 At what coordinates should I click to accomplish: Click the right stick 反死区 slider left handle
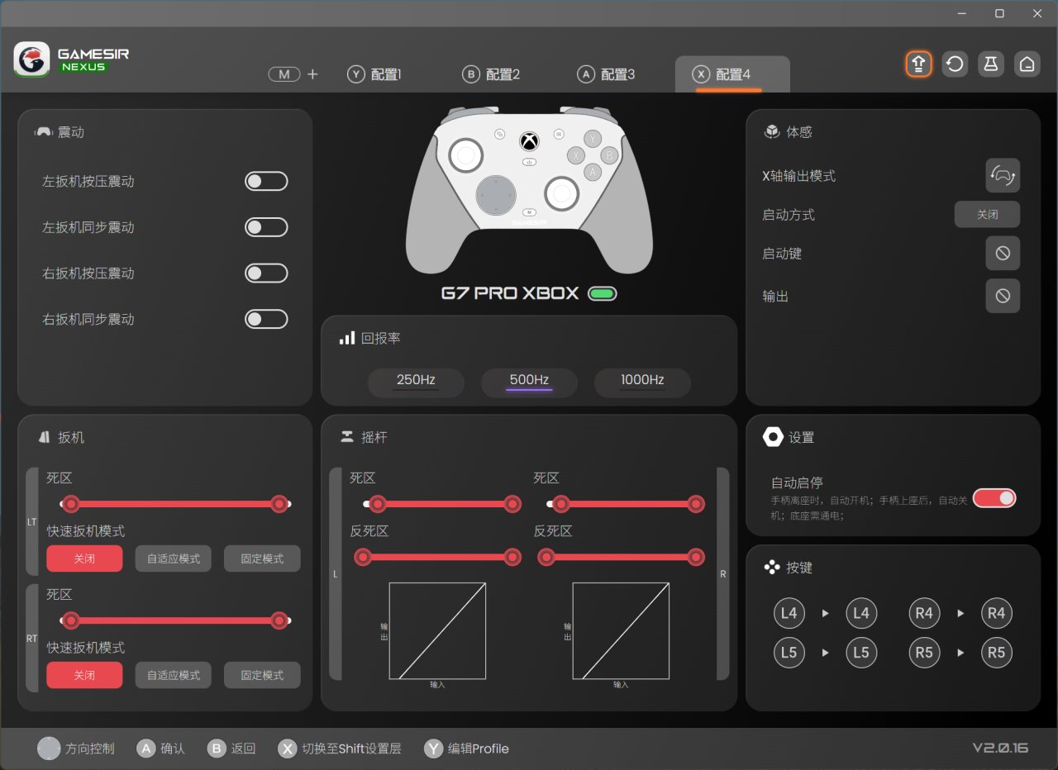pyautogui.click(x=546, y=558)
